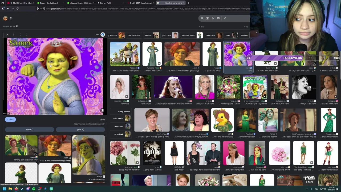Open Google Lens image search icon
This screenshot has height=192, width=341.
tap(208, 18)
